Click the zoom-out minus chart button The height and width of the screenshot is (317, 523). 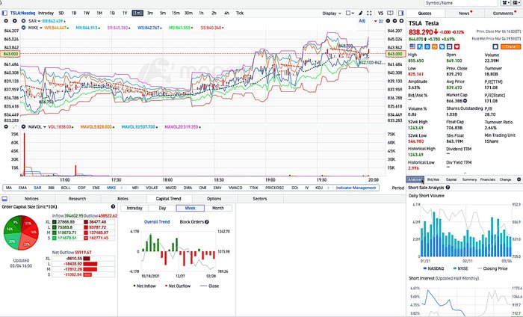pos(394,21)
